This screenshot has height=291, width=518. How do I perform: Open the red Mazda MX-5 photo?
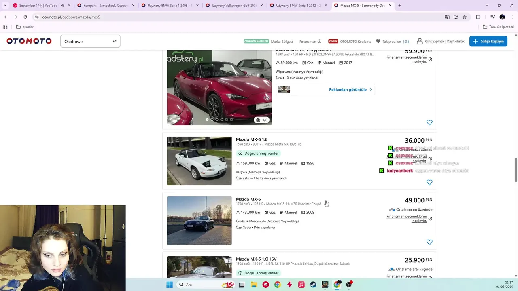[219, 87]
